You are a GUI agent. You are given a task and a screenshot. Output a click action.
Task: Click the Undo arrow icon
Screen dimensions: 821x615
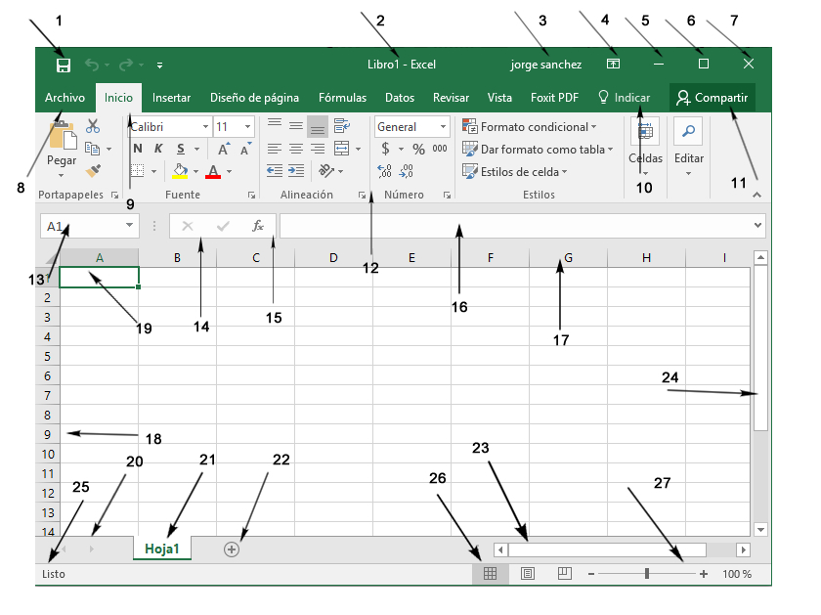point(90,64)
